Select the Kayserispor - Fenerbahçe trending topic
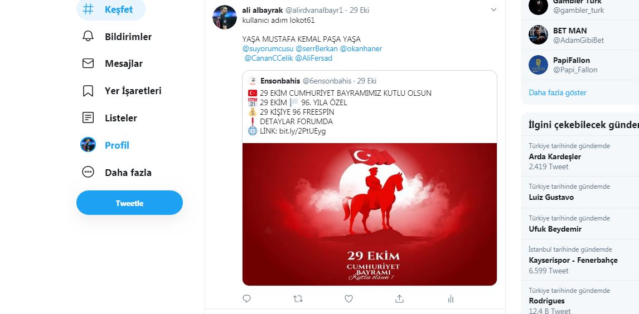This screenshot has width=639, height=314. pos(573,261)
